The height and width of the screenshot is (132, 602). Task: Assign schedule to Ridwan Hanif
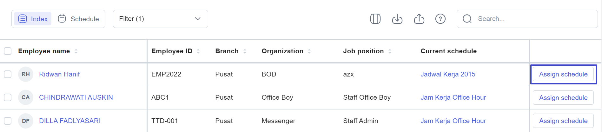(x=563, y=74)
